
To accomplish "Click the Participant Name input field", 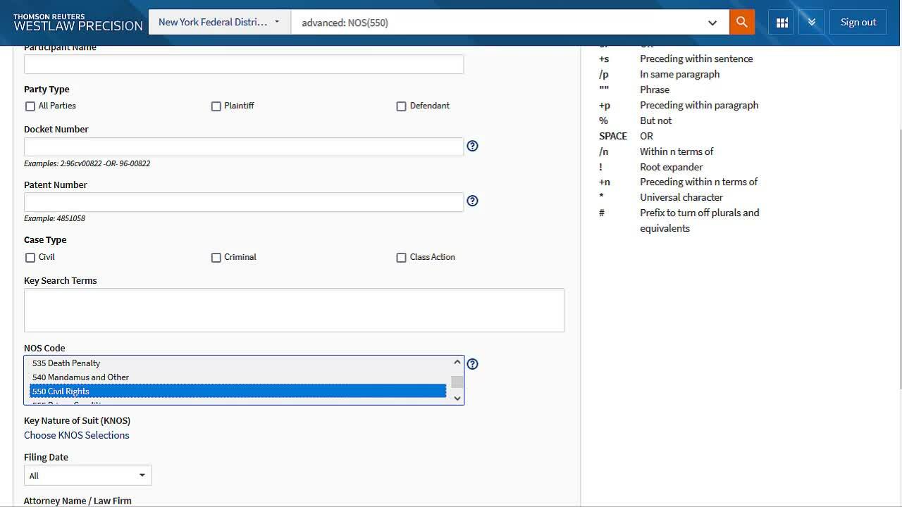I will click(244, 64).
